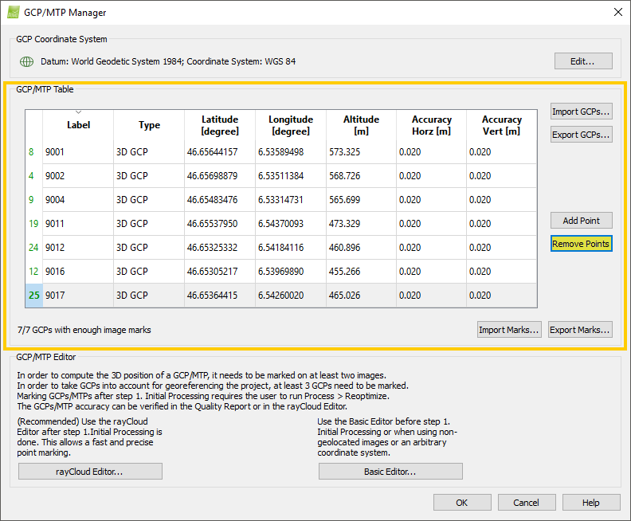Sort table by Label column header
Image resolution: width=631 pixels, height=521 pixels.
pos(78,125)
